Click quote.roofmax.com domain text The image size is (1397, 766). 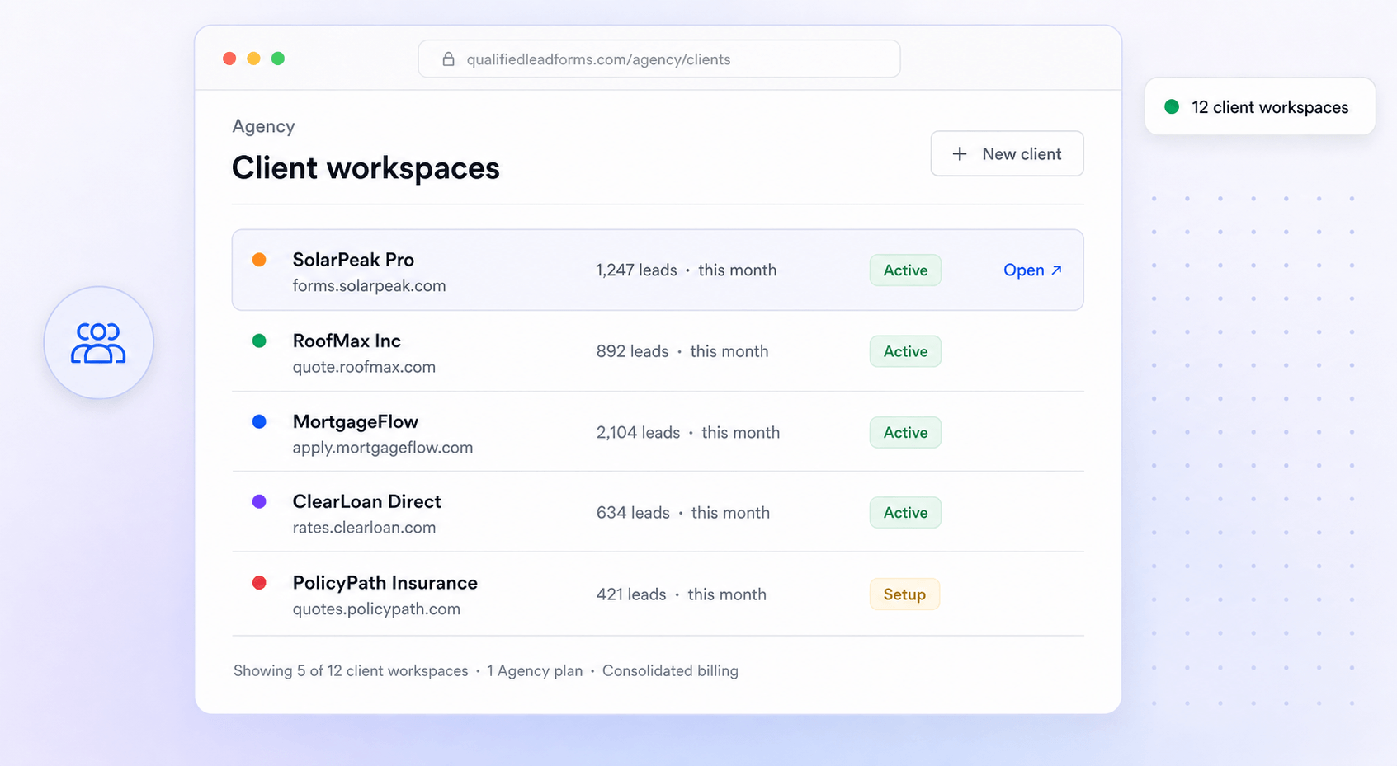pyautogui.click(x=364, y=367)
